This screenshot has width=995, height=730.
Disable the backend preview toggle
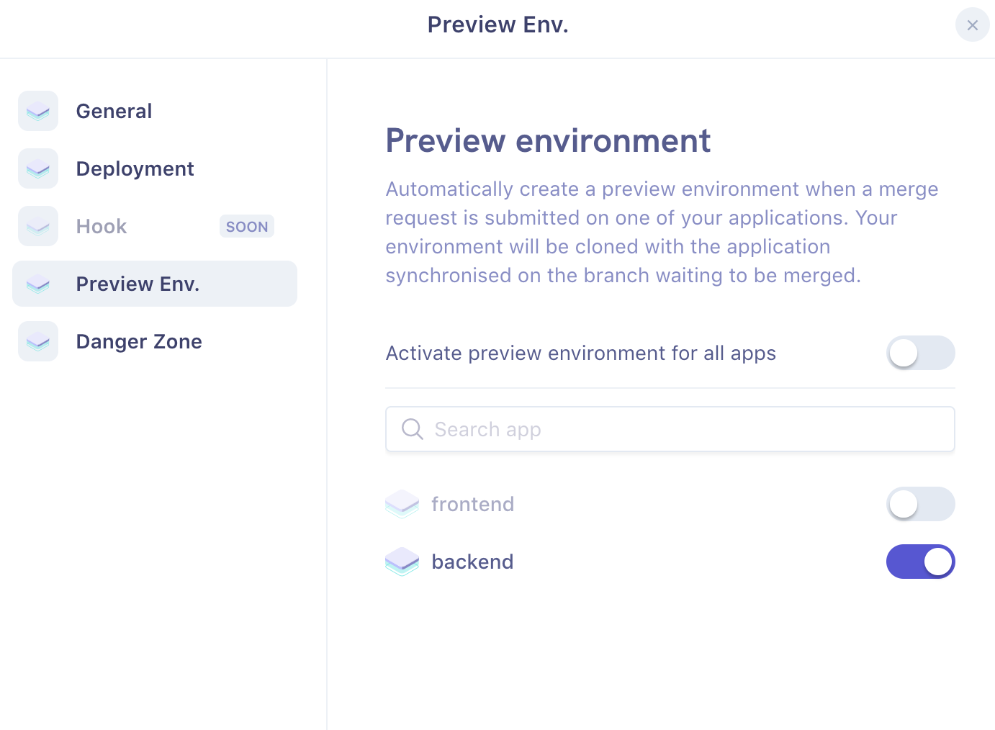tap(919, 562)
